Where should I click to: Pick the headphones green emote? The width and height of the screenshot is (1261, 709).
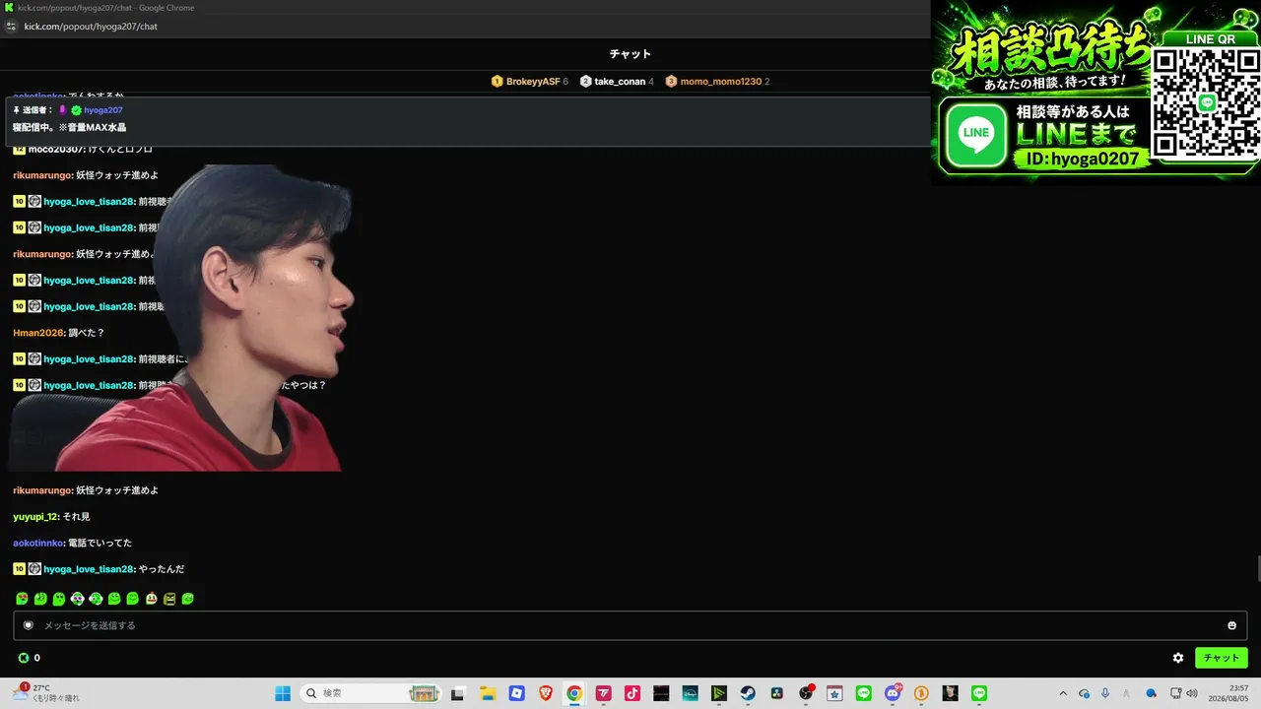tap(96, 599)
